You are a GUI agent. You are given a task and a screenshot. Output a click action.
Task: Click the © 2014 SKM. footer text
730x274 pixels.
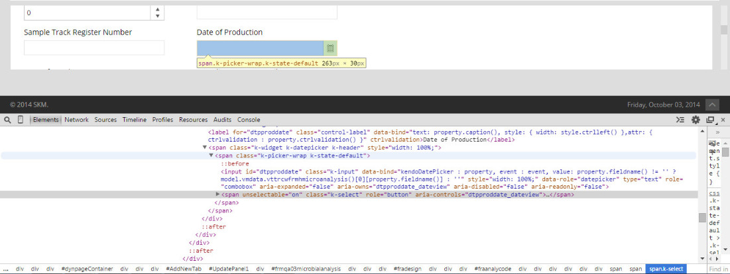tap(29, 105)
